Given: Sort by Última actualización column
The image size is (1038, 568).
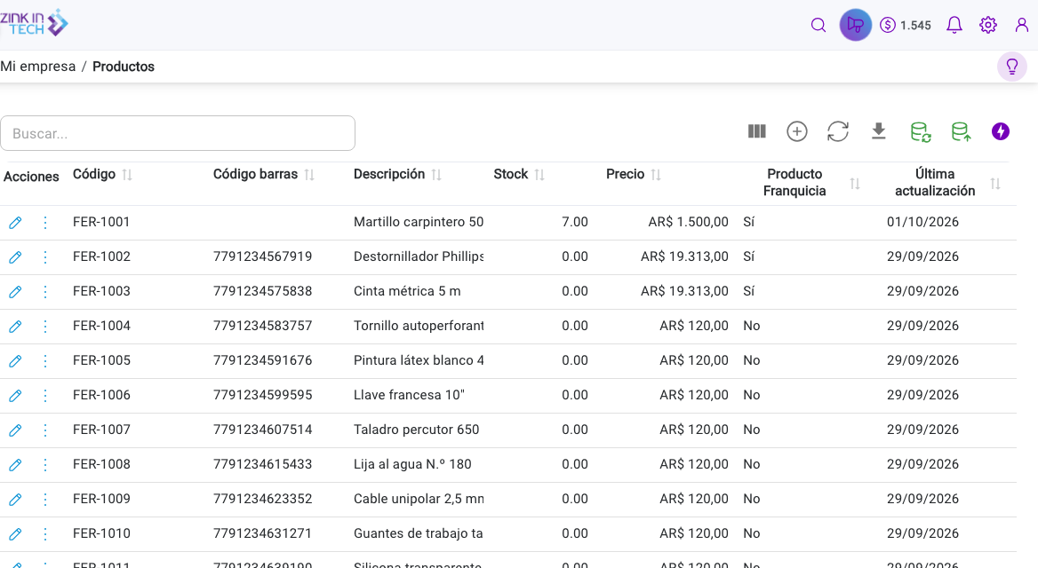Looking at the screenshot, I should tap(995, 184).
